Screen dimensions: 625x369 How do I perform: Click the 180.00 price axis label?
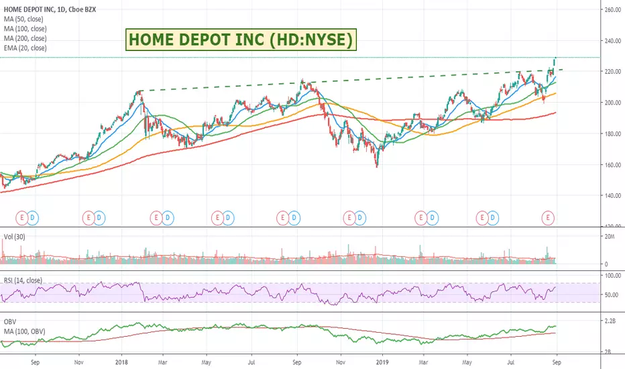pos(613,134)
